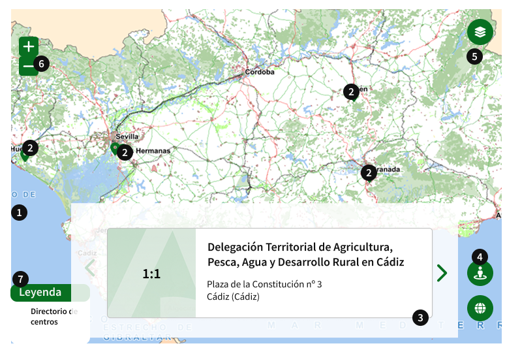Go to previous center card
505x350 pixels.
click(x=90, y=268)
